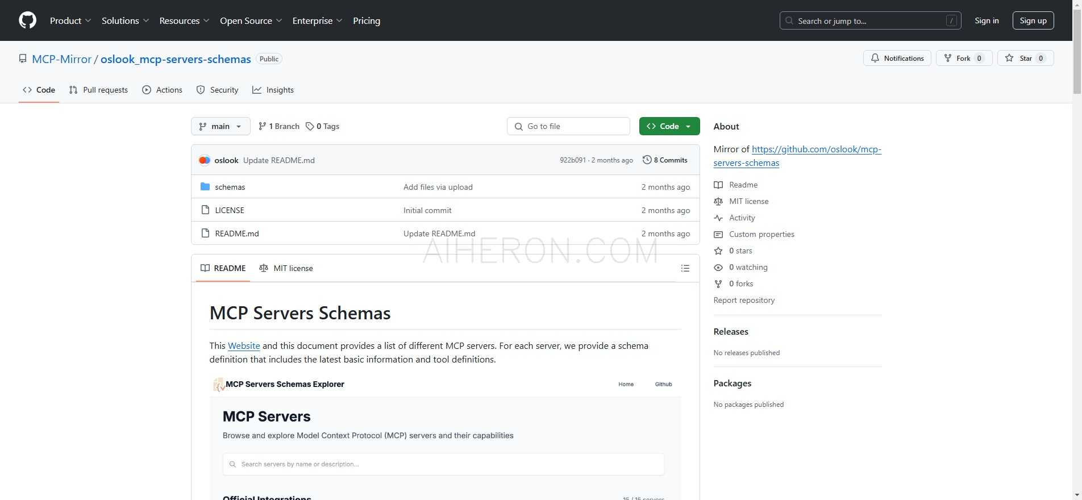1082x500 pixels.
Task: Switch to the Insights tab
Action: coord(273,90)
